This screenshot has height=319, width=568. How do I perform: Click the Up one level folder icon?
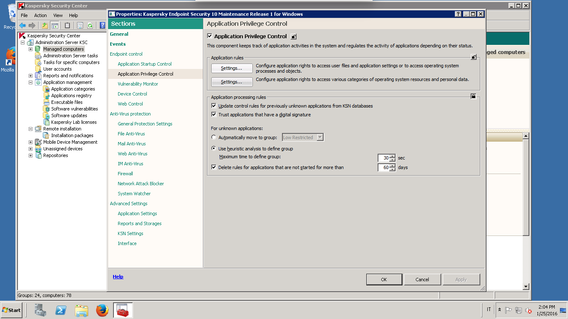(x=45, y=25)
